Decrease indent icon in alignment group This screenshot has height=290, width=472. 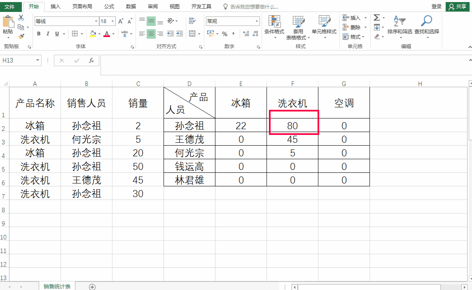[x=171, y=34]
